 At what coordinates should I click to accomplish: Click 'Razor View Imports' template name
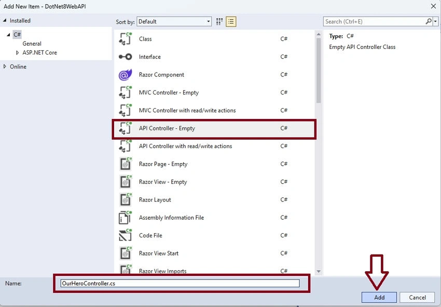pos(162,271)
